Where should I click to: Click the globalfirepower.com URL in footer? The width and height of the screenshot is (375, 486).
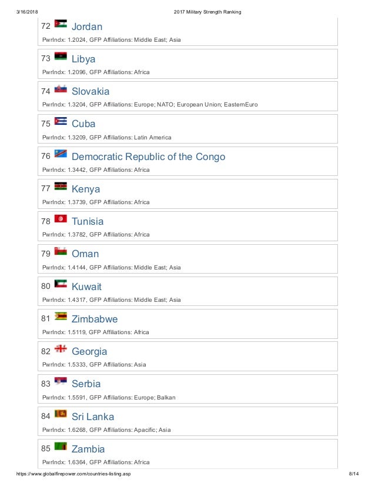pyautogui.click(x=73, y=474)
